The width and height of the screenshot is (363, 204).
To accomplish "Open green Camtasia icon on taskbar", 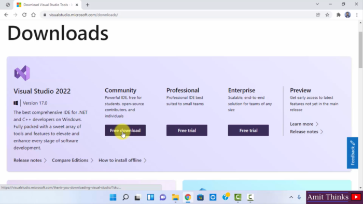I will pyautogui.click(x=238, y=197).
